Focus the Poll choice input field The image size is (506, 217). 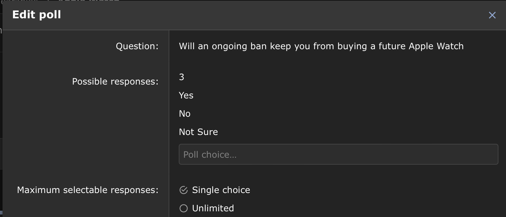tap(338, 154)
